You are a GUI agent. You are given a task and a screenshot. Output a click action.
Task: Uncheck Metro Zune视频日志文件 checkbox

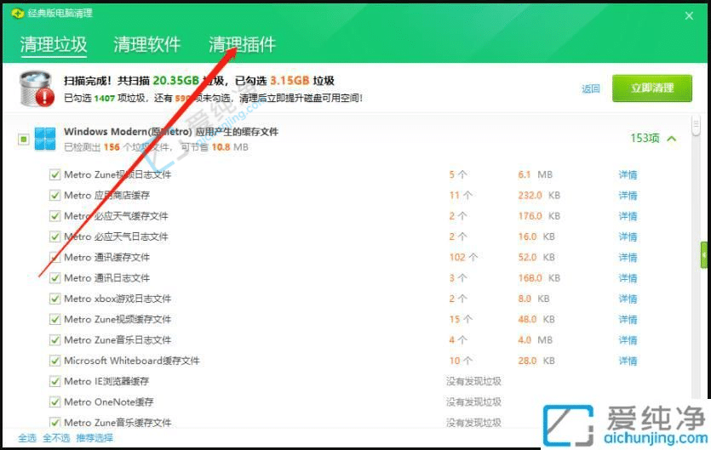tap(54, 174)
